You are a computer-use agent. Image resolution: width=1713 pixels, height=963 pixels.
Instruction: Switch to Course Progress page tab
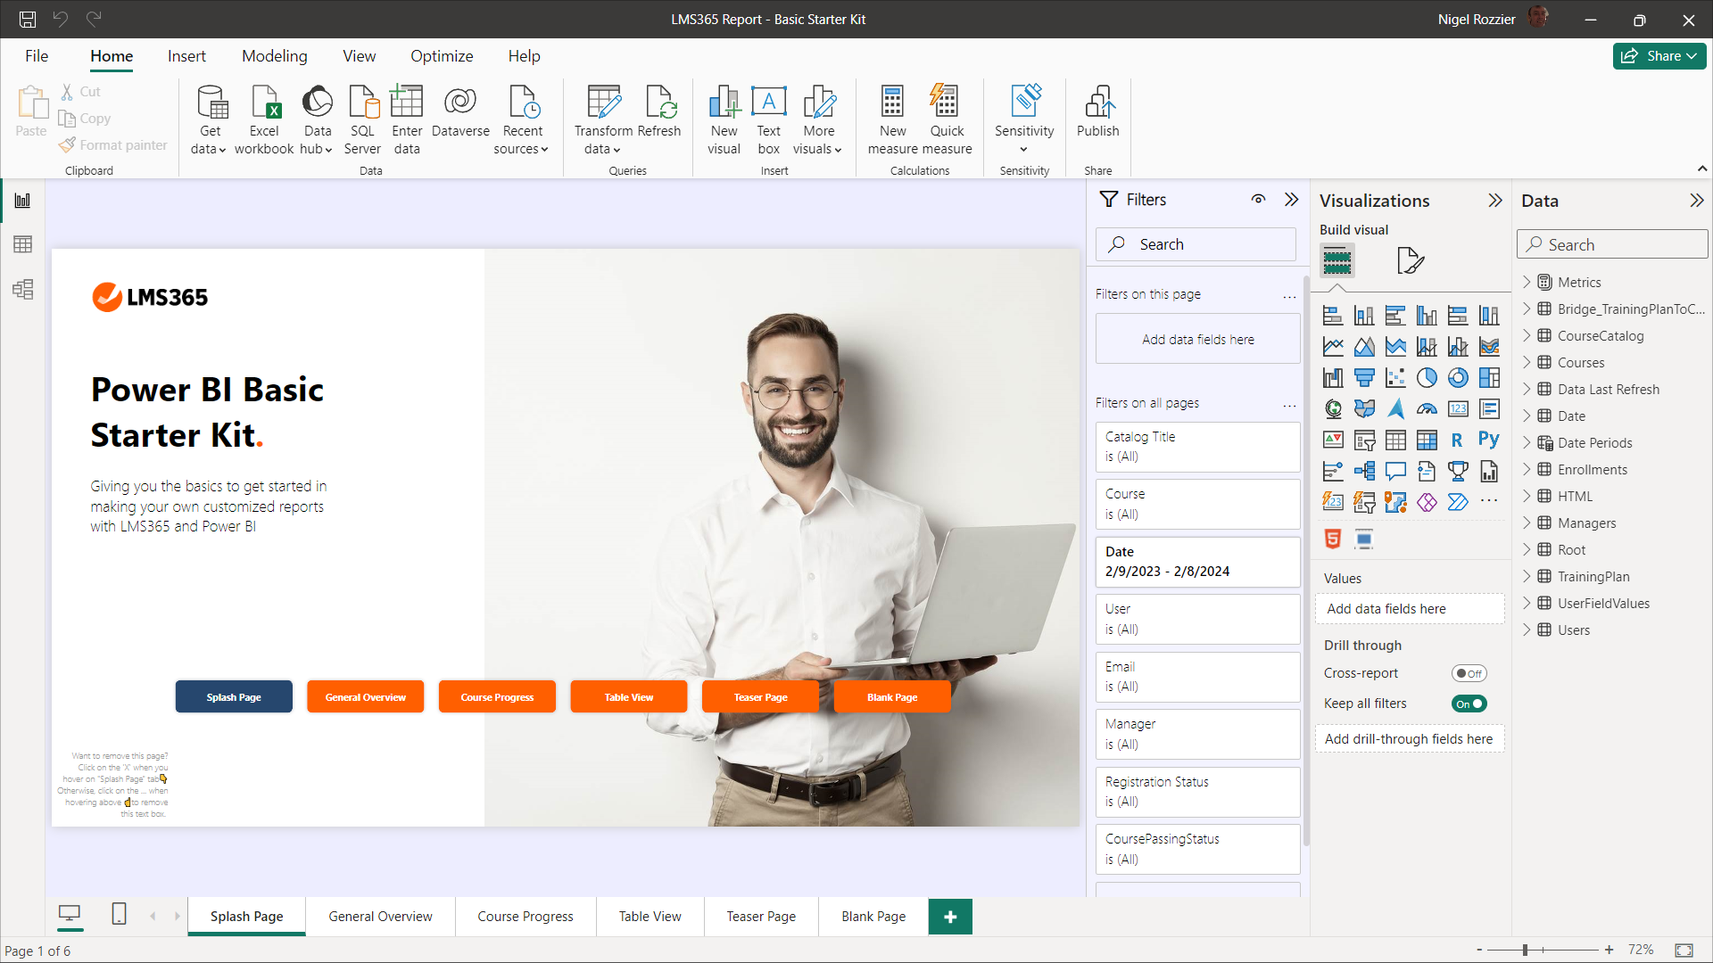pos(525,917)
